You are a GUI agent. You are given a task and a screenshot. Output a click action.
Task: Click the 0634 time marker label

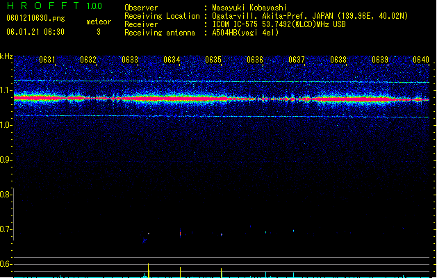click(x=172, y=60)
